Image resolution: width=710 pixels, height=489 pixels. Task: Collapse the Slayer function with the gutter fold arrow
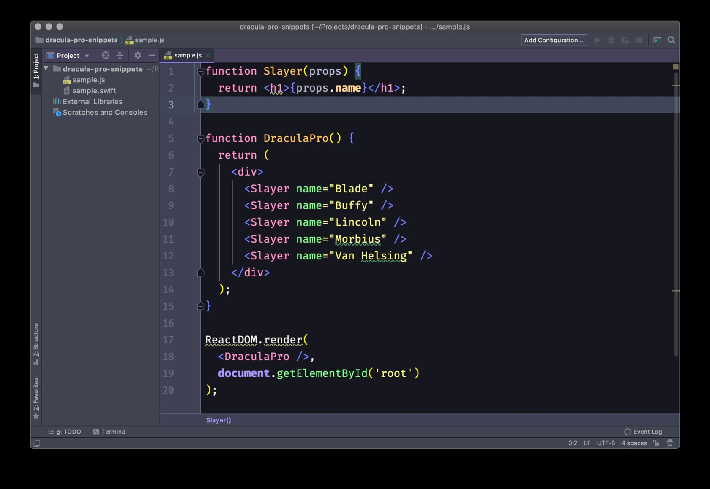pos(201,71)
